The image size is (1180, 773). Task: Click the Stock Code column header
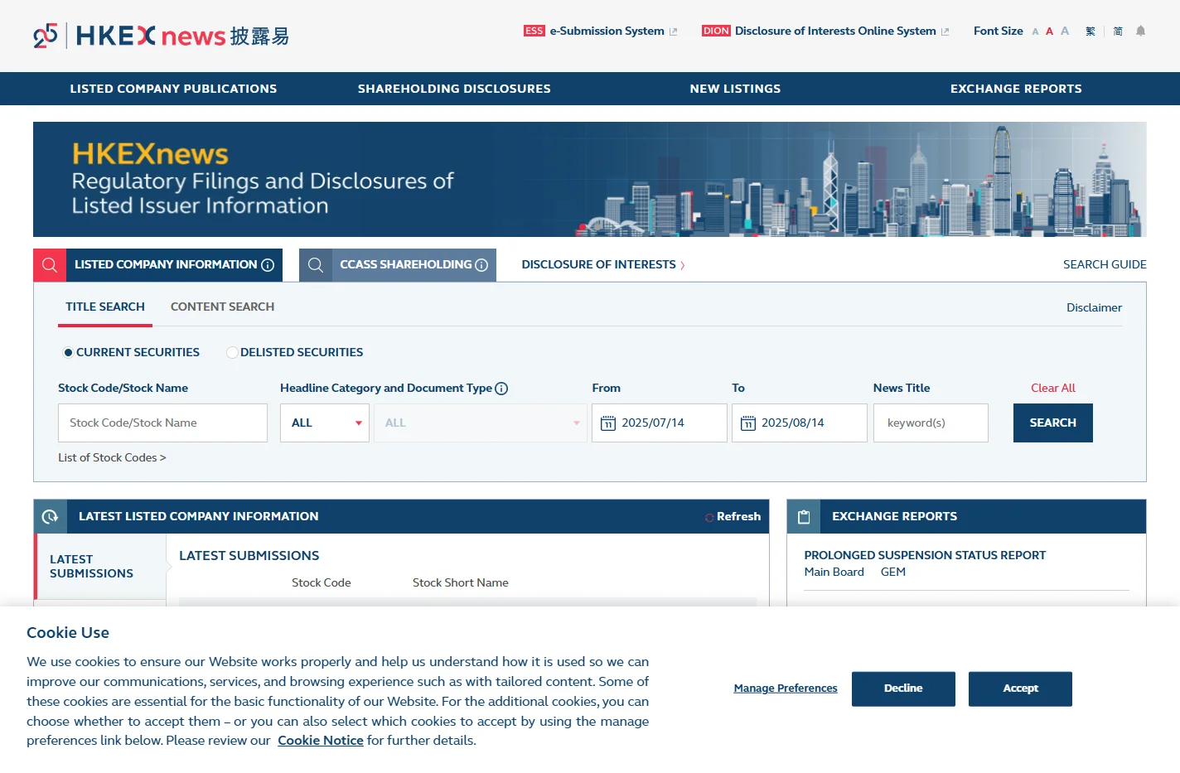pyautogui.click(x=322, y=583)
